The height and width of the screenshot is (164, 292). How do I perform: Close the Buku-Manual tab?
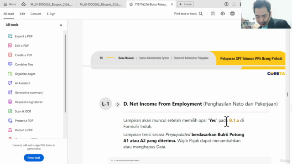coord(172,4)
